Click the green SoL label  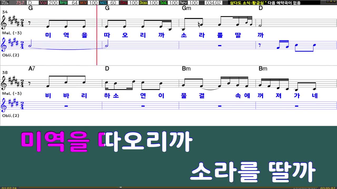(163, 3)
